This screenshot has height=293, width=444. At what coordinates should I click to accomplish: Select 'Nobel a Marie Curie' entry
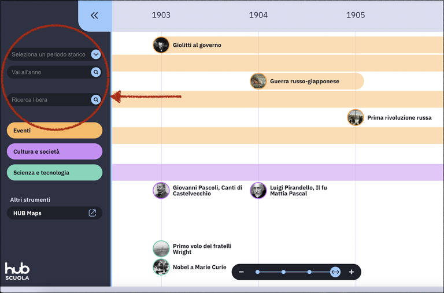199,267
